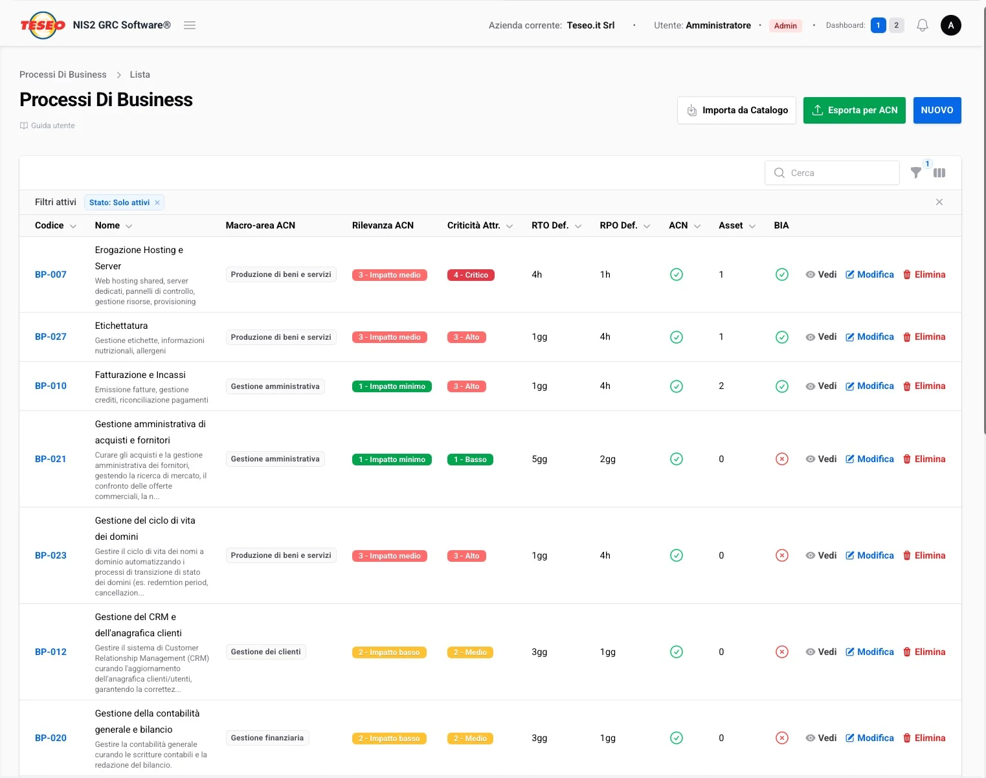The image size is (986, 778).
Task: Click the ACN check icon for BP-007
Action: click(x=677, y=274)
